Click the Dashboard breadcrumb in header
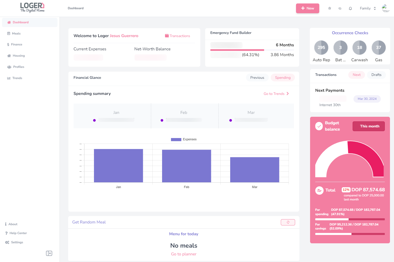 pos(76,8)
